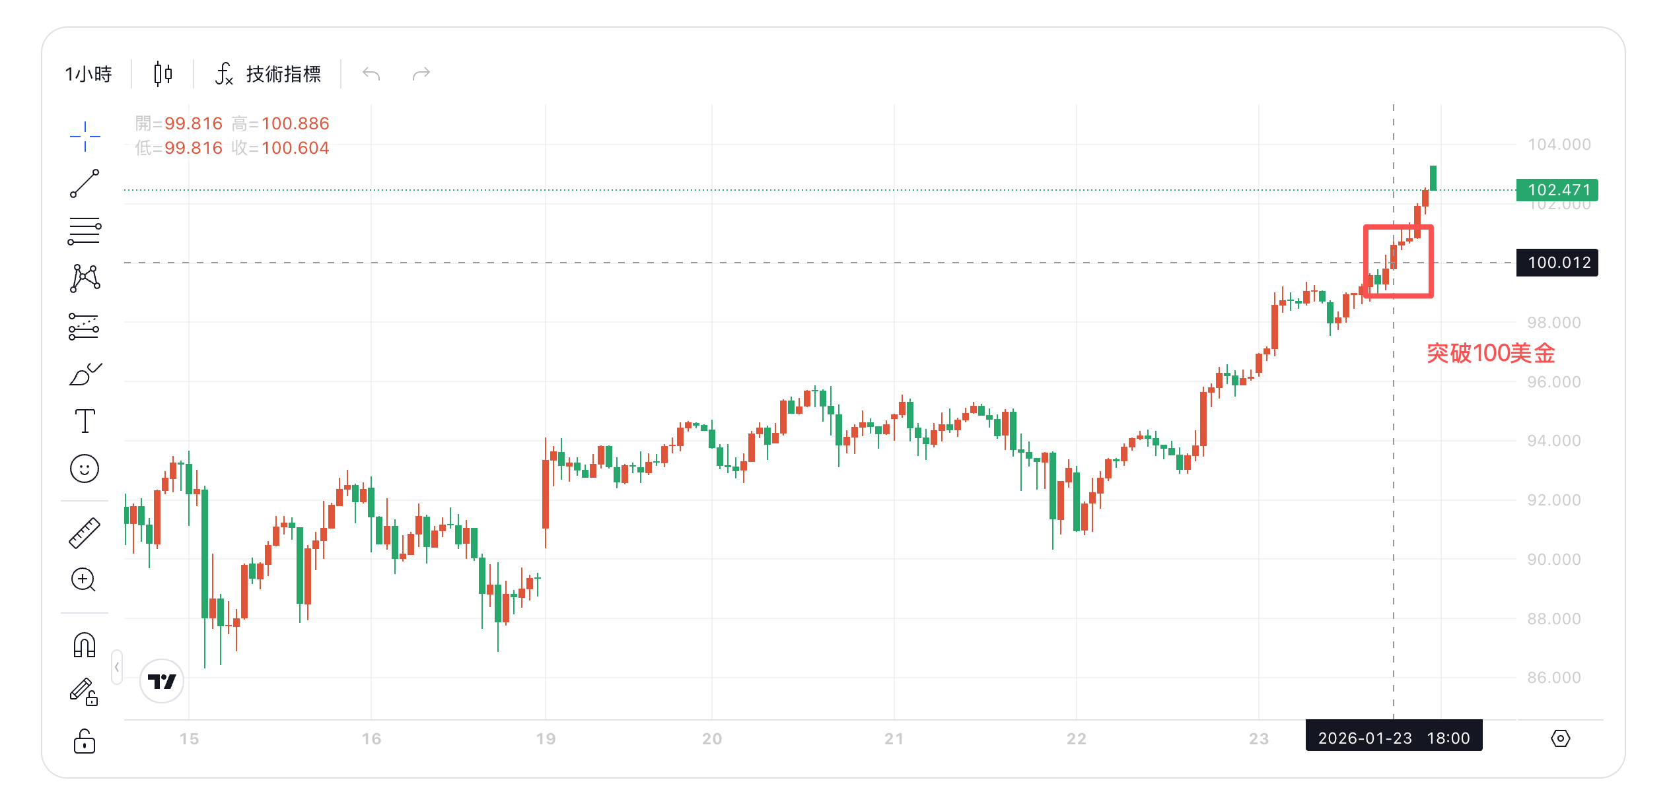The image size is (1671, 809).
Task: Open the 1小時 timeframe selector
Action: point(89,74)
